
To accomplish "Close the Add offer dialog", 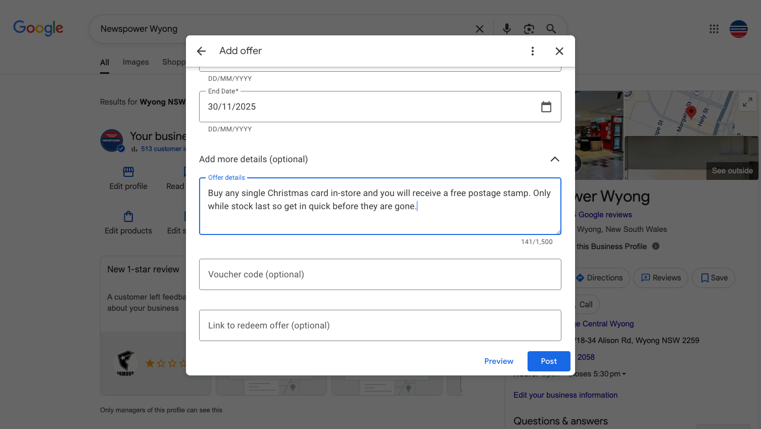I will click(x=559, y=51).
